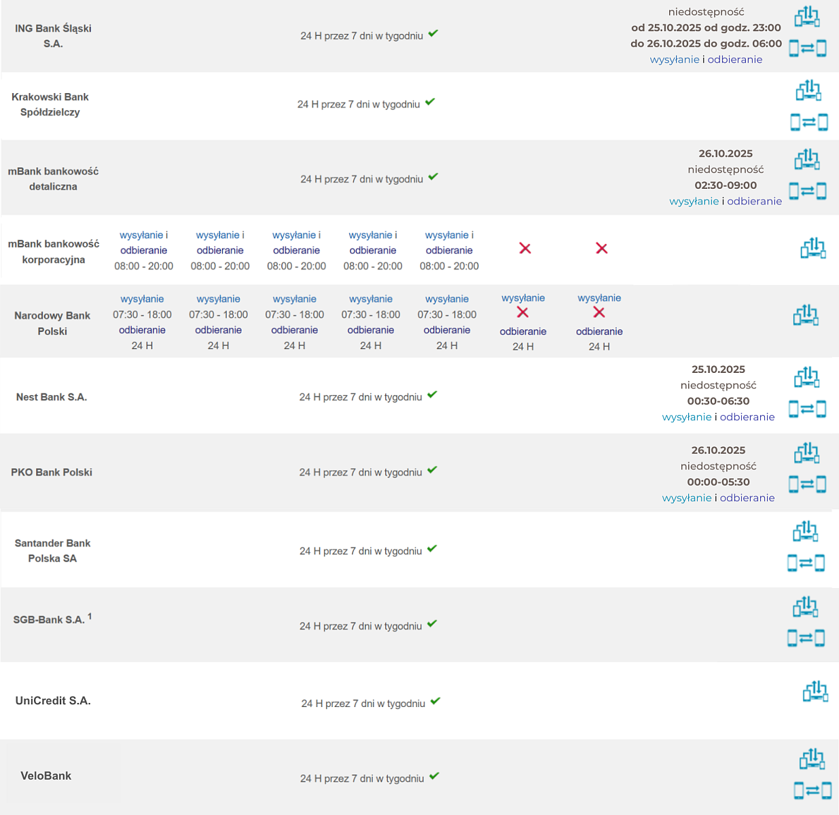Click the last red X in Narodowy Bank Polski row
This screenshot has width=839, height=815.
pyautogui.click(x=599, y=312)
